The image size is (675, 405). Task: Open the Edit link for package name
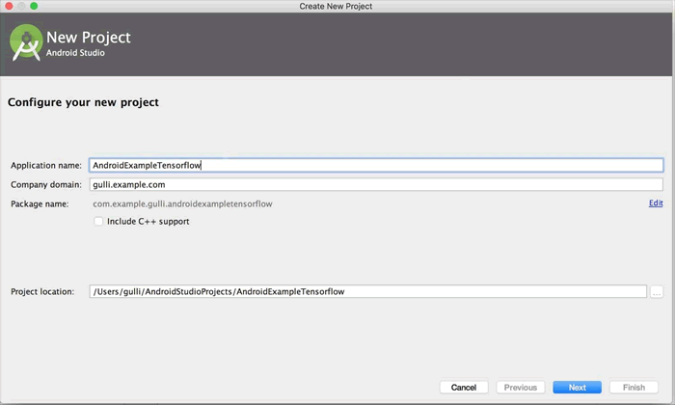(x=656, y=203)
